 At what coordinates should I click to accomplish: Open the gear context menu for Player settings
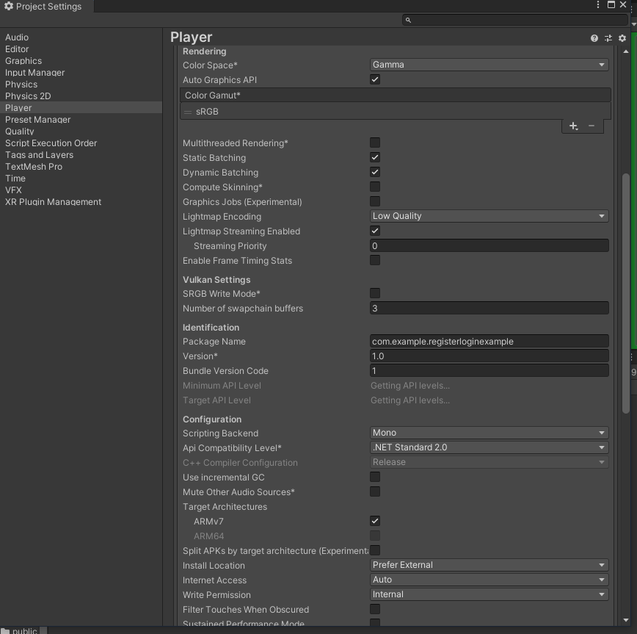point(622,37)
